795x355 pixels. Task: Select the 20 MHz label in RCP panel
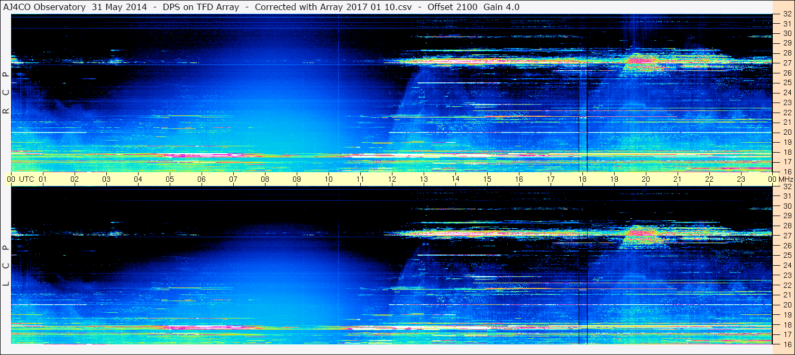point(787,132)
